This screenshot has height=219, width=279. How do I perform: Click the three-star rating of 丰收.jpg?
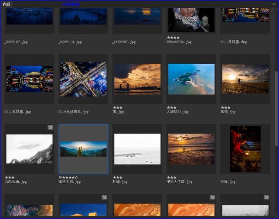[x=226, y=108]
